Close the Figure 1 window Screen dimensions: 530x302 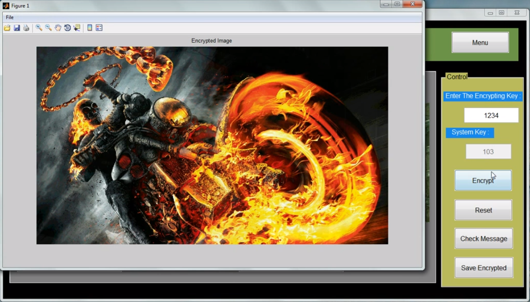tap(413, 4)
